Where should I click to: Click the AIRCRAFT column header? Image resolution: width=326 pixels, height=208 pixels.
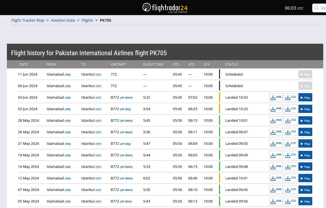tap(118, 64)
